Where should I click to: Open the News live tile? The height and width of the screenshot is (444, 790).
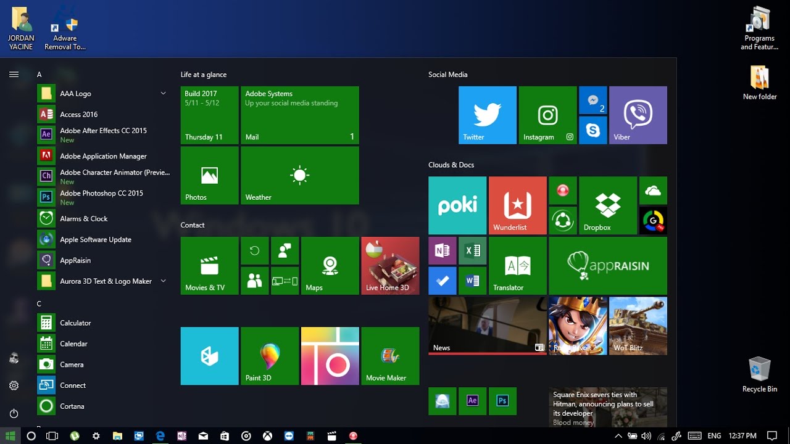[488, 326]
